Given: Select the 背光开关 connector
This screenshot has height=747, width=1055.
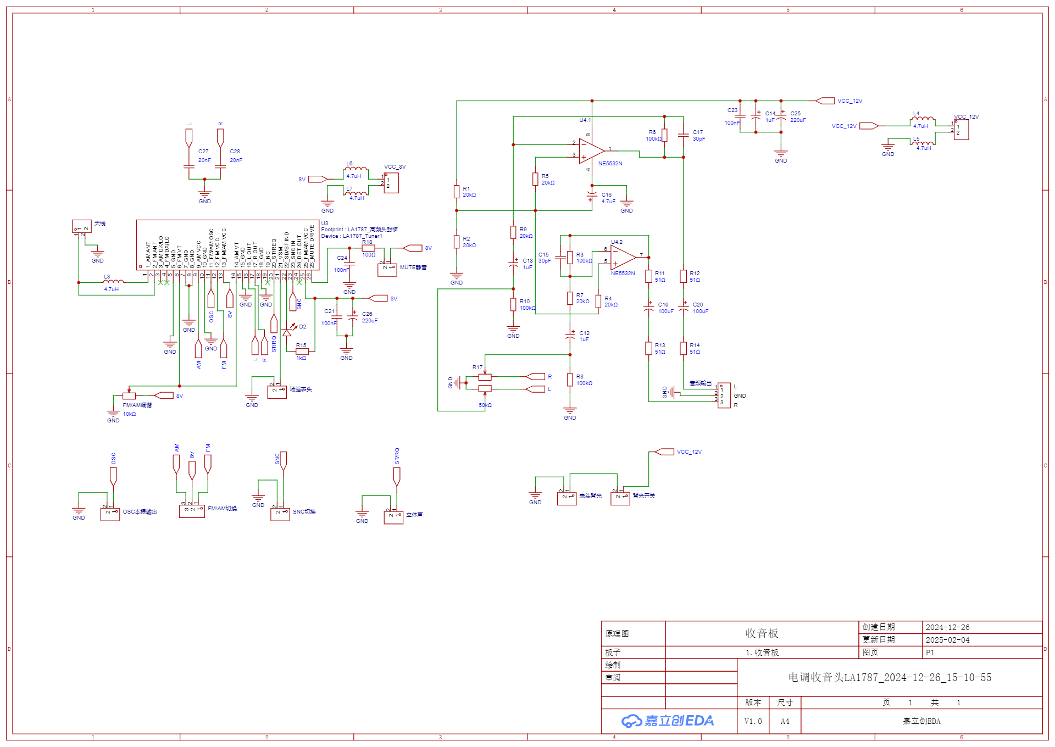Looking at the screenshot, I should click(x=620, y=499).
